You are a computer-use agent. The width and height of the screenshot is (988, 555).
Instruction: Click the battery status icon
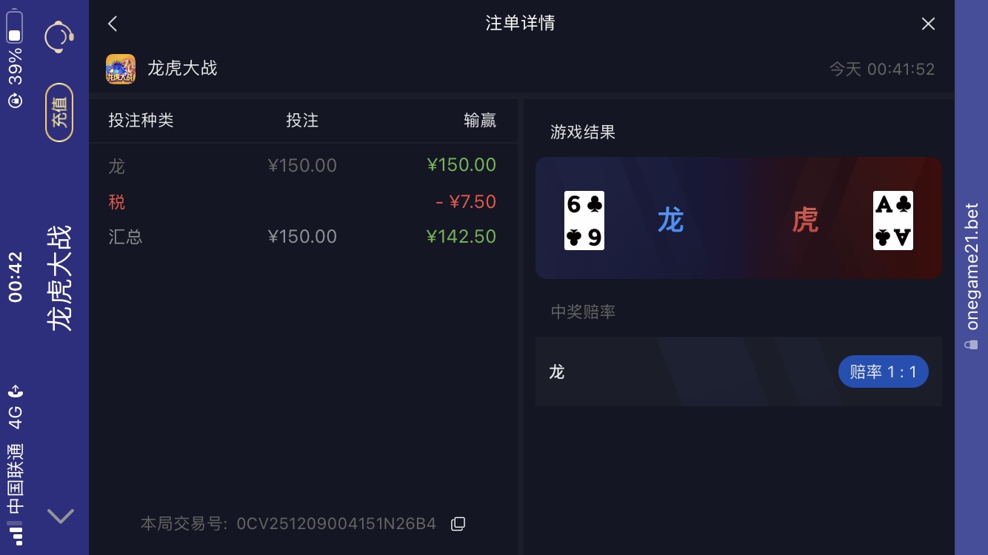(x=14, y=27)
